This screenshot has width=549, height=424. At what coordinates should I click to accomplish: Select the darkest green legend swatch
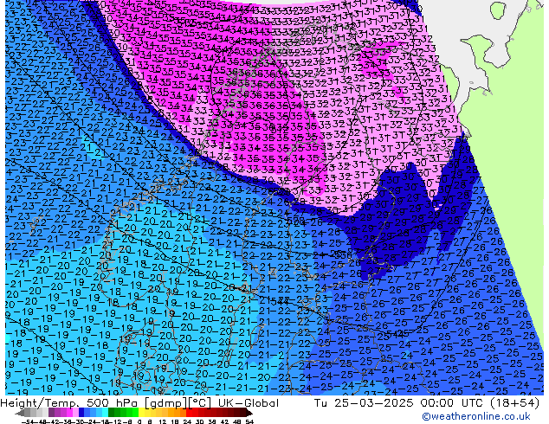(x=112, y=413)
